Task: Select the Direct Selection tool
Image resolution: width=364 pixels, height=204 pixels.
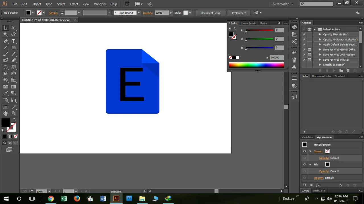Action: (14, 28)
